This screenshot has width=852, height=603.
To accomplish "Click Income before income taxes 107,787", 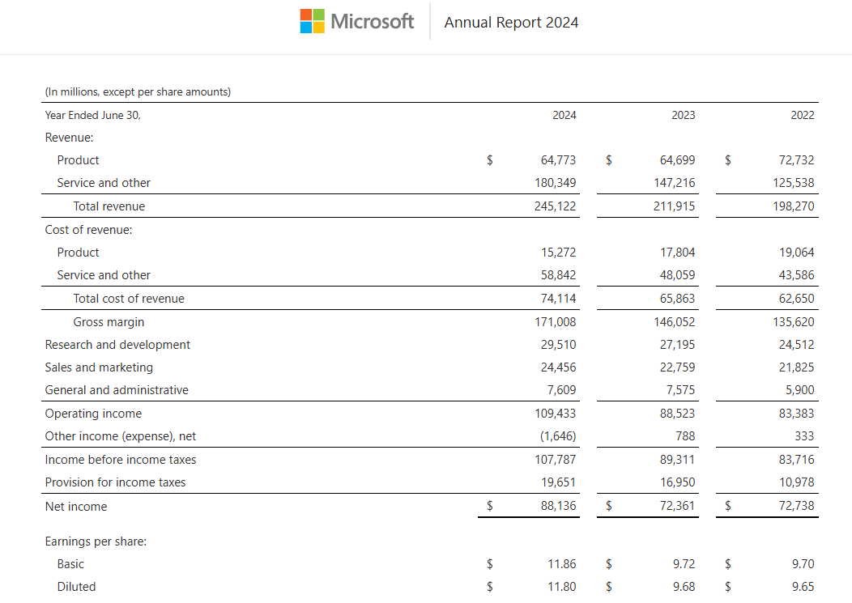I will pyautogui.click(x=556, y=460).
